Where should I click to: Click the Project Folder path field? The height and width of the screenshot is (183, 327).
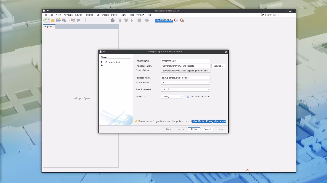coord(185,71)
